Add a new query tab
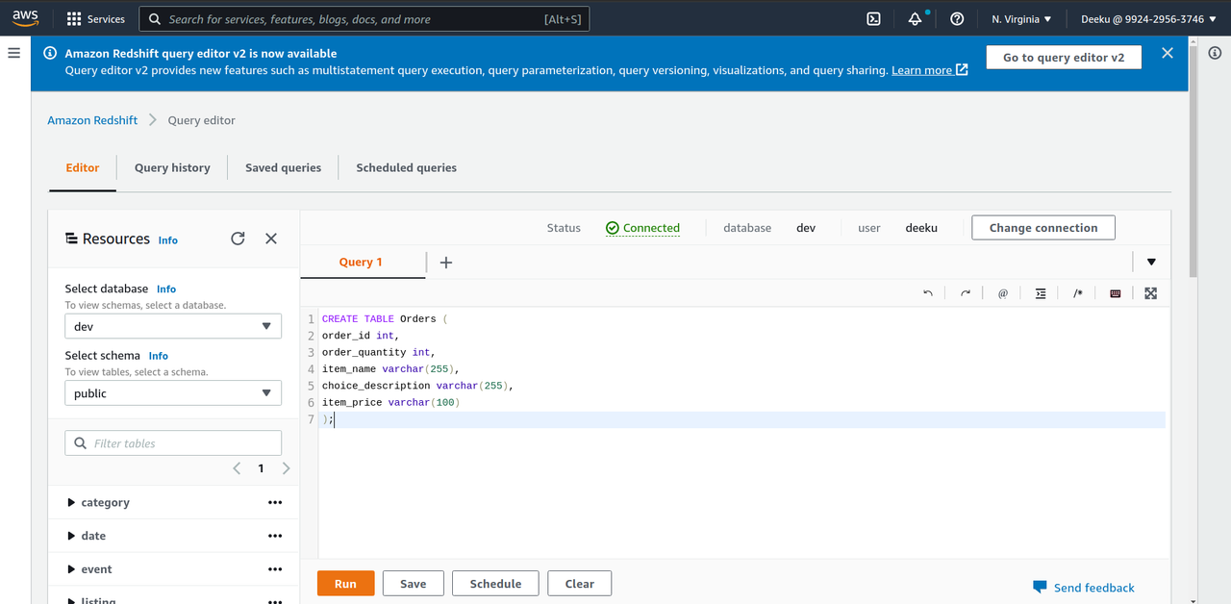 [x=446, y=263]
